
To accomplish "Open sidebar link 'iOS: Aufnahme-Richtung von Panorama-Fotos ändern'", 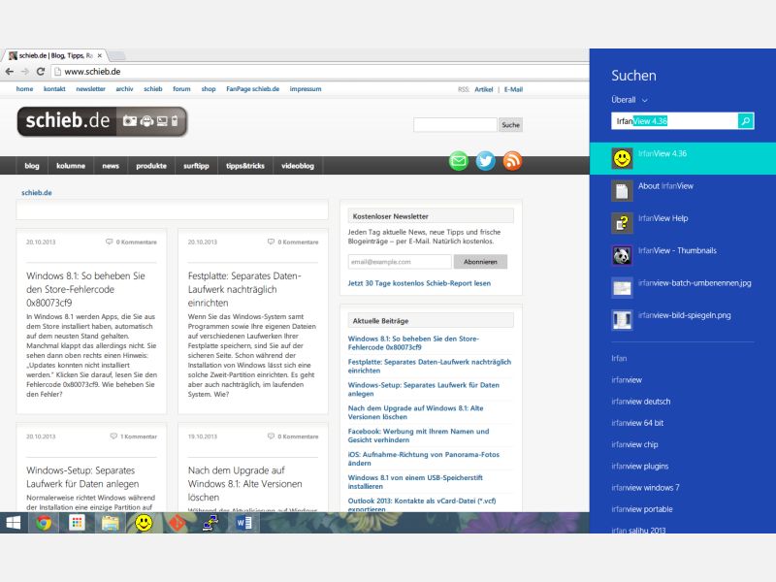I will (x=424, y=458).
